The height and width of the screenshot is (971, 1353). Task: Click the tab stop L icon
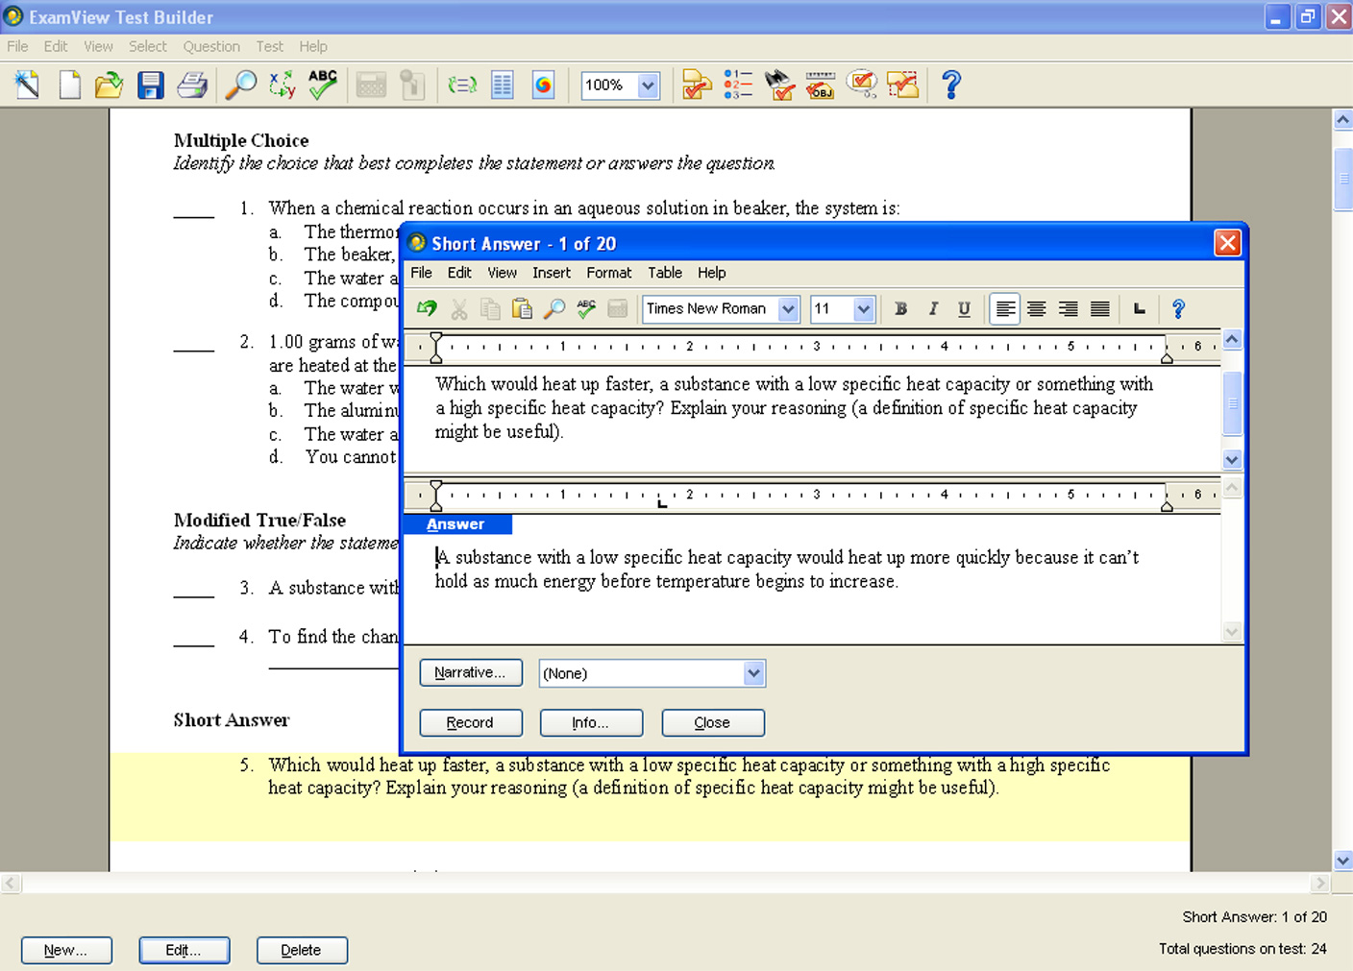click(1140, 308)
